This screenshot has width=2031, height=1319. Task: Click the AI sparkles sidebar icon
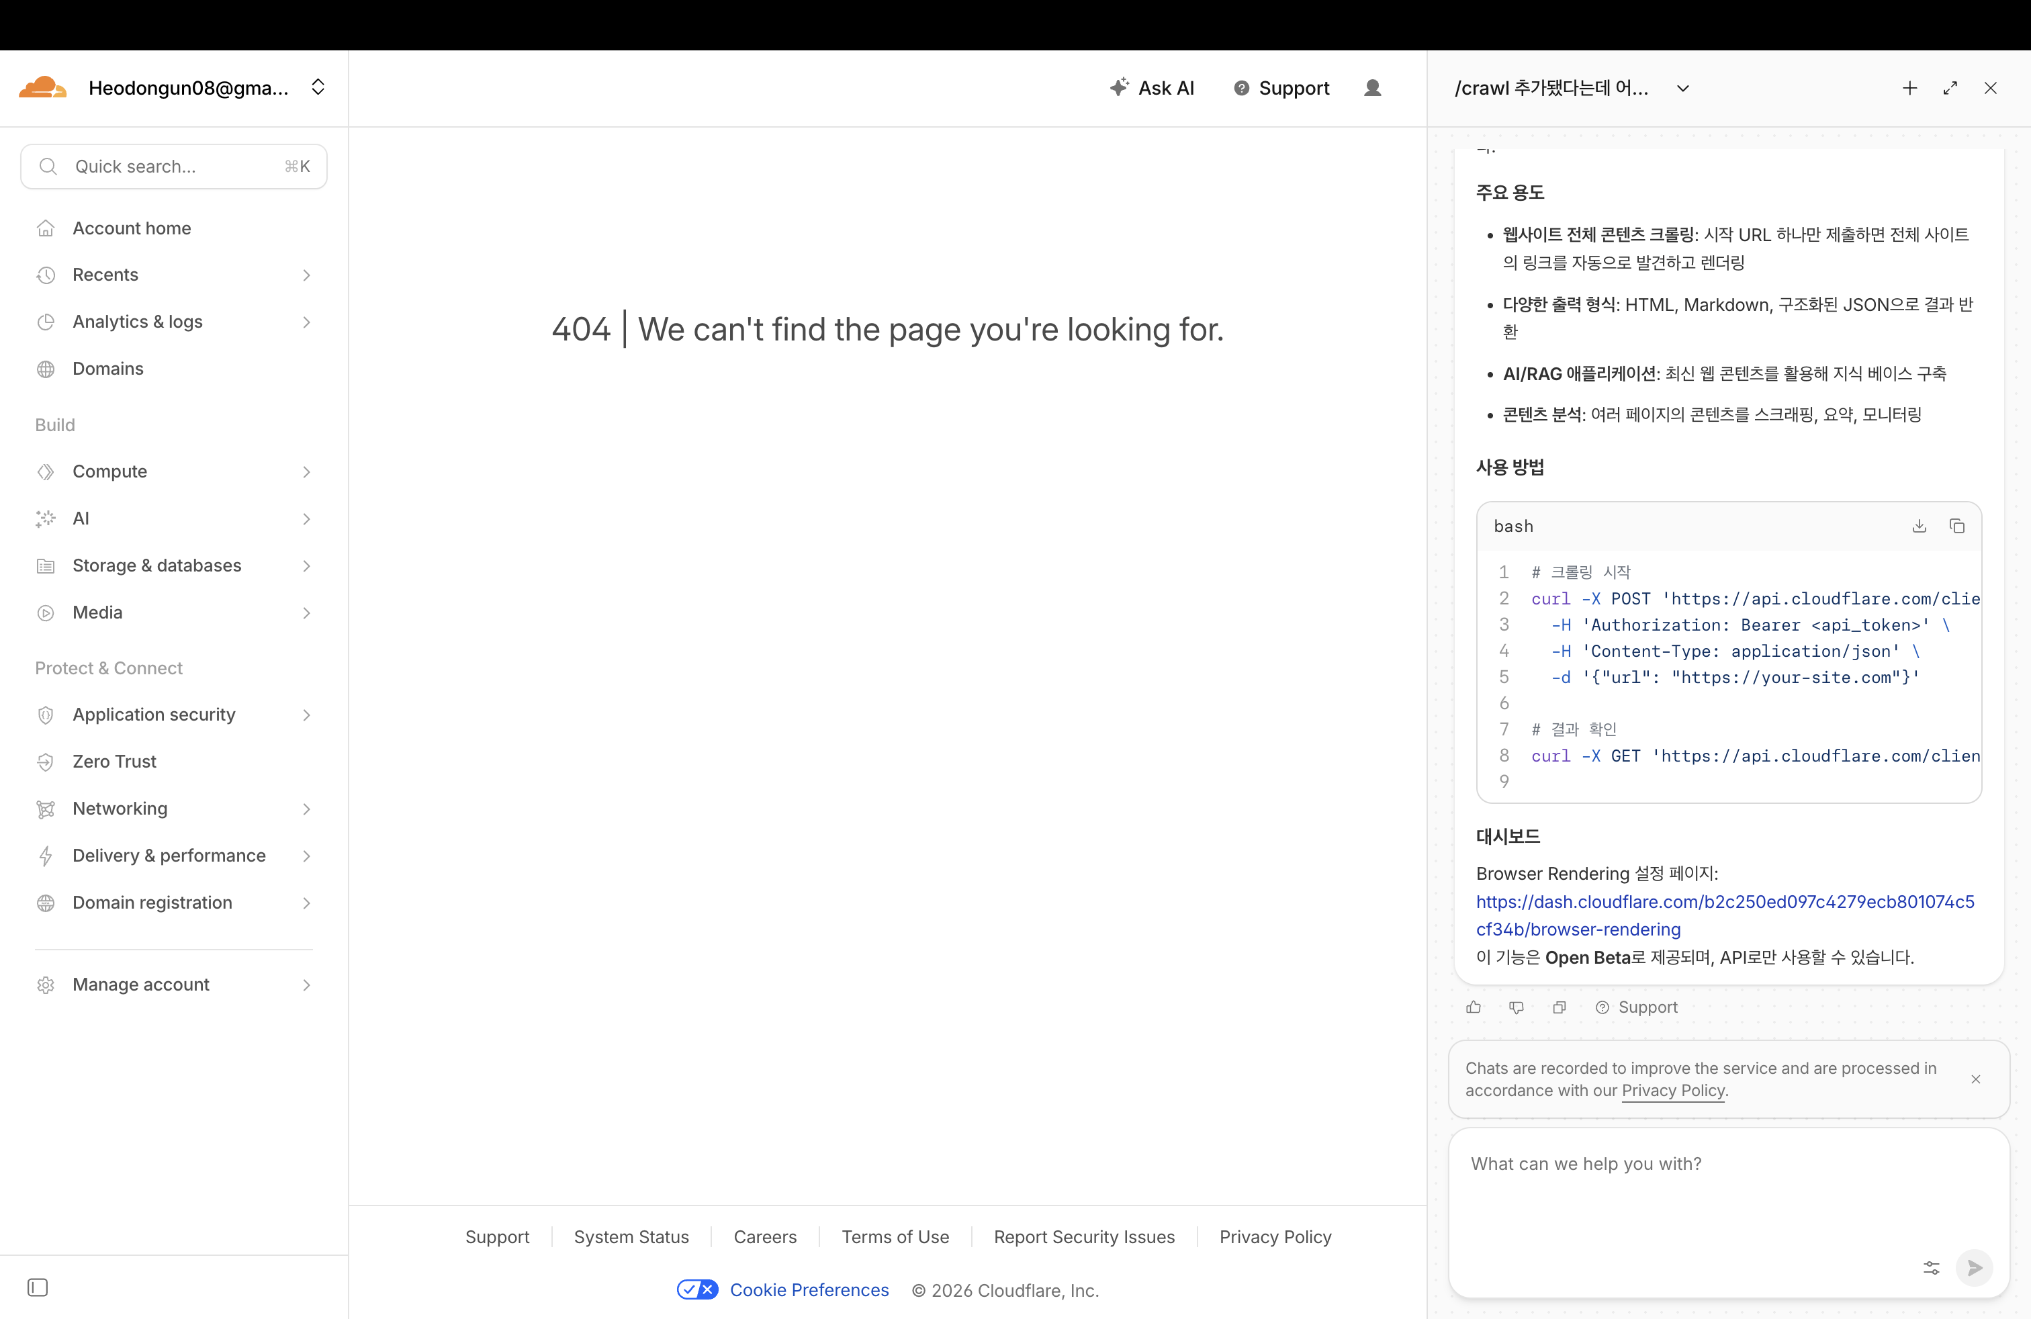pos(46,518)
